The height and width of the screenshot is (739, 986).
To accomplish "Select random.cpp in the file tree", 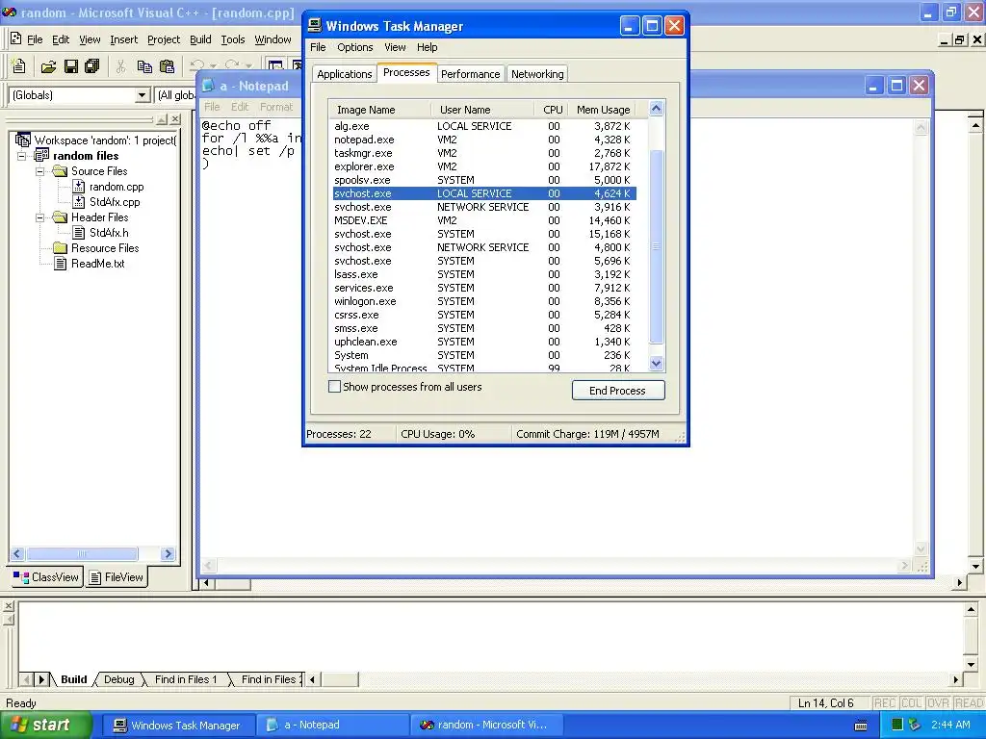I will click(x=117, y=187).
